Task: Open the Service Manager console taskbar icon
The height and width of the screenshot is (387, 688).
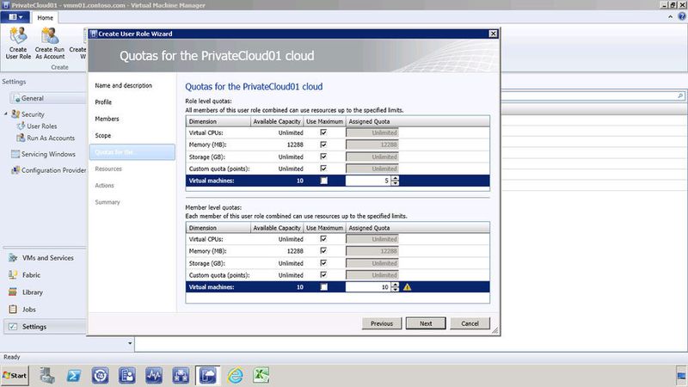Action: tap(127, 376)
